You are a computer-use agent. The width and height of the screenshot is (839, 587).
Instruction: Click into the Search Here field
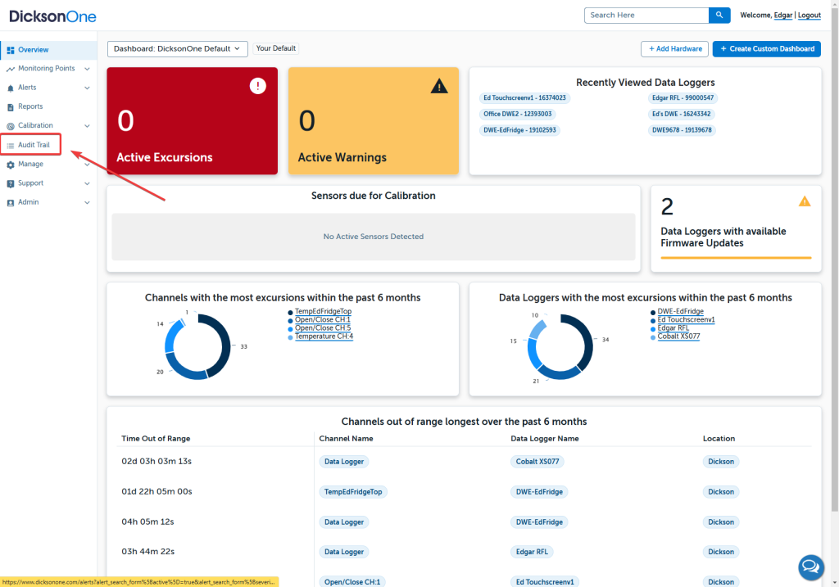(646, 16)
